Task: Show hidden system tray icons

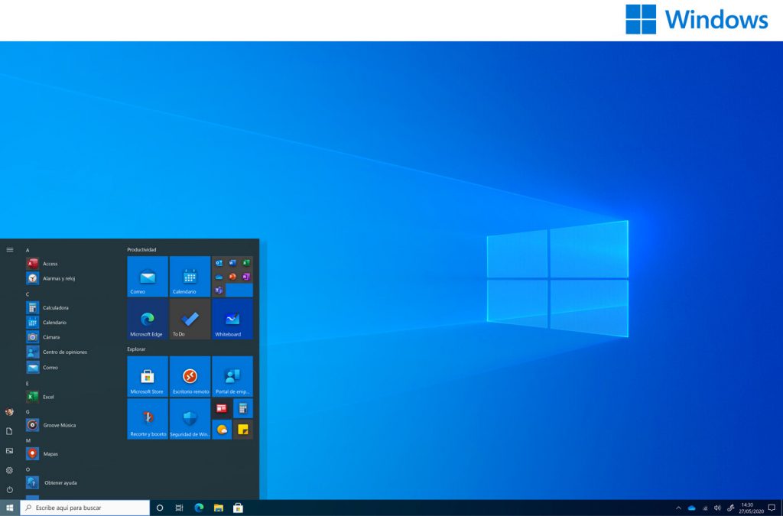Action: pyautogui.click(x=678, y=508)
